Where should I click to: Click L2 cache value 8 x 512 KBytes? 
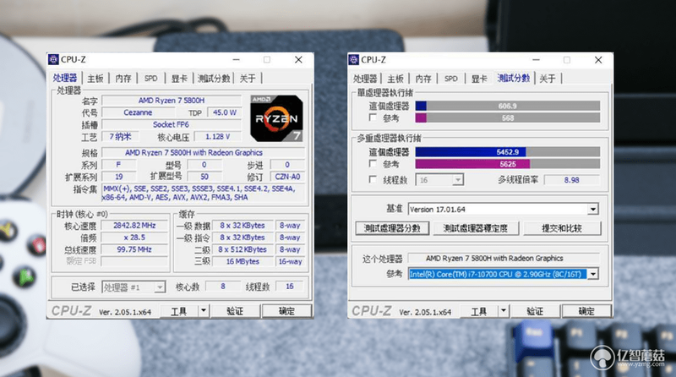243,249
